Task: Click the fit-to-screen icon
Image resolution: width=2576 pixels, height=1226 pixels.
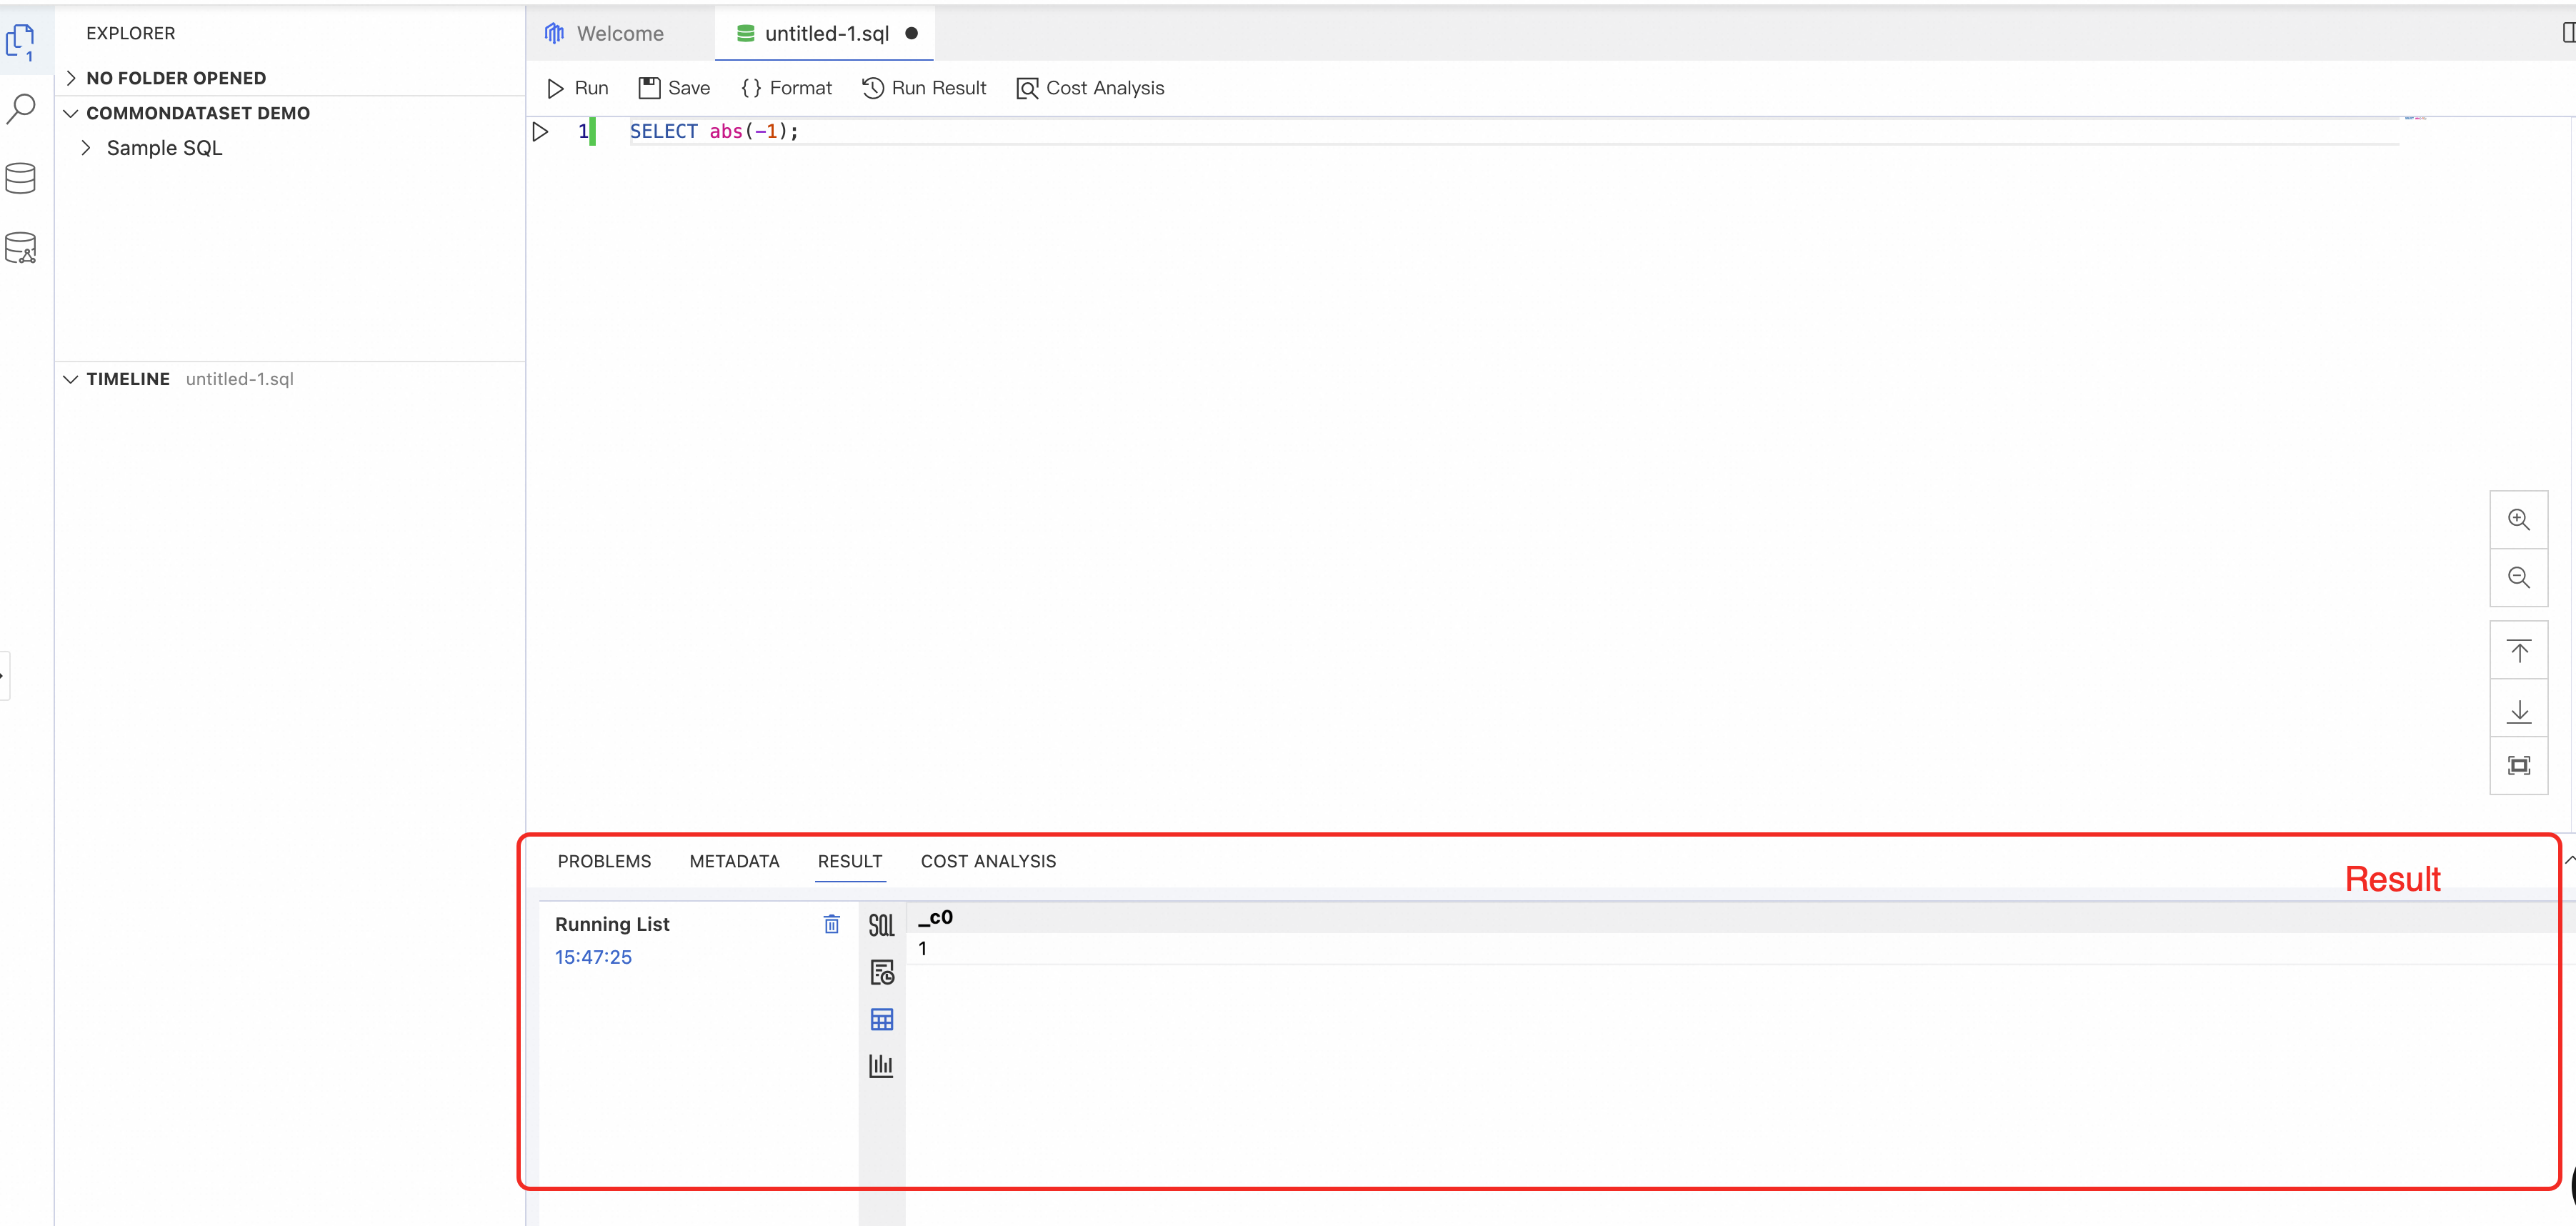Action: [x=2518, y=766]
